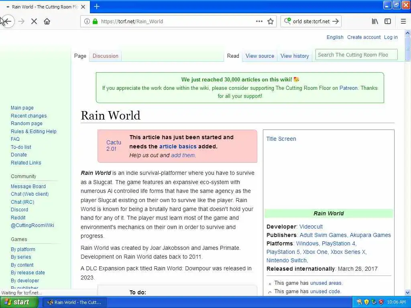
Task: Bookmark this page with the star icon
Action: (271, 21)
